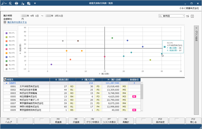The height and width of the screenshot is (129, 202).
Task: Click the zoom-in magnifier icon in title bar
Action: [4, 3]
